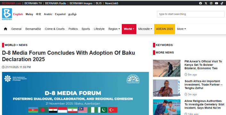The height and width of the screenshot is (115, 226).
Task: Click the '8m ago' timestamp
Action: tap(192, 75)
